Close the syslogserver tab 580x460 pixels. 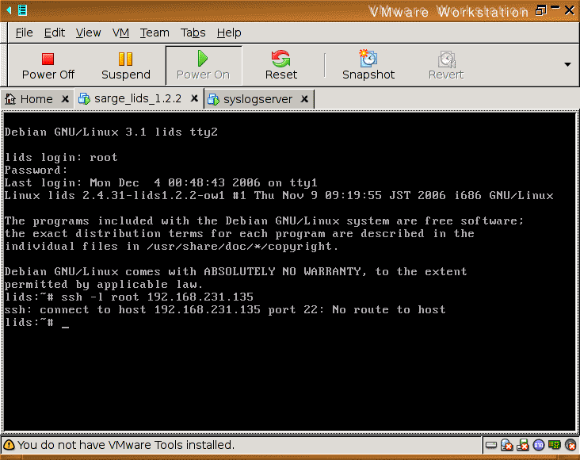[x=304, y=99]
